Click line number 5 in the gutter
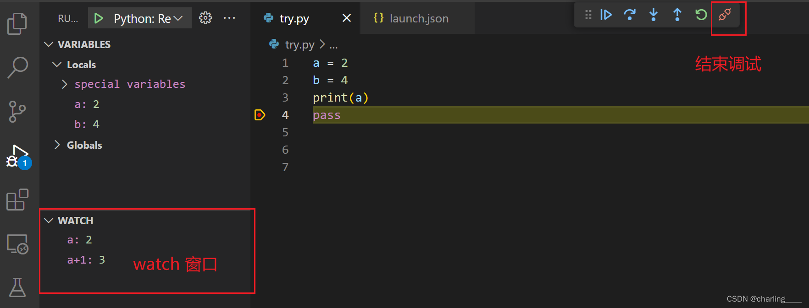The width and height of the screenshot is (809, 308). tap(285, 132)
